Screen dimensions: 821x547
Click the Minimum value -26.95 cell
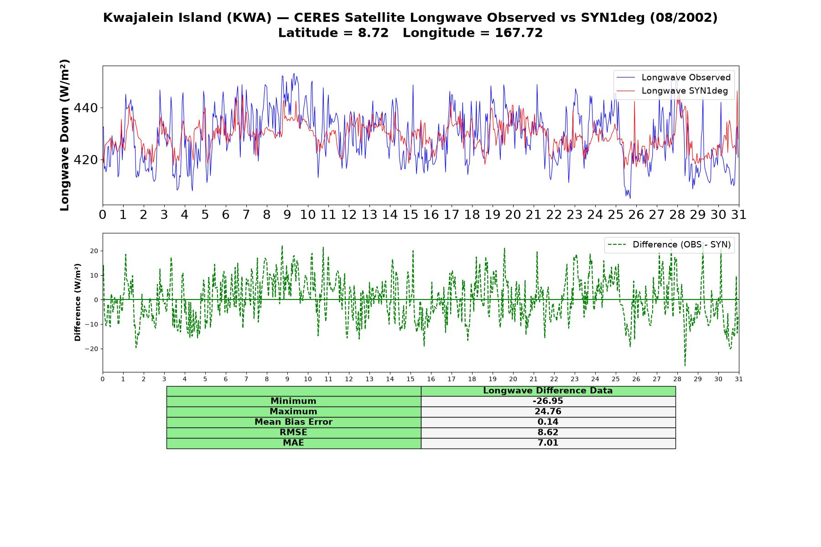click(548, 401)
